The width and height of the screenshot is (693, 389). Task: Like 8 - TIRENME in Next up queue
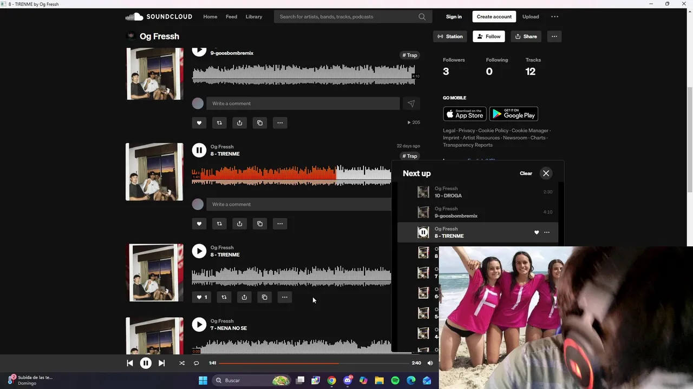click(x=537, y=232)
